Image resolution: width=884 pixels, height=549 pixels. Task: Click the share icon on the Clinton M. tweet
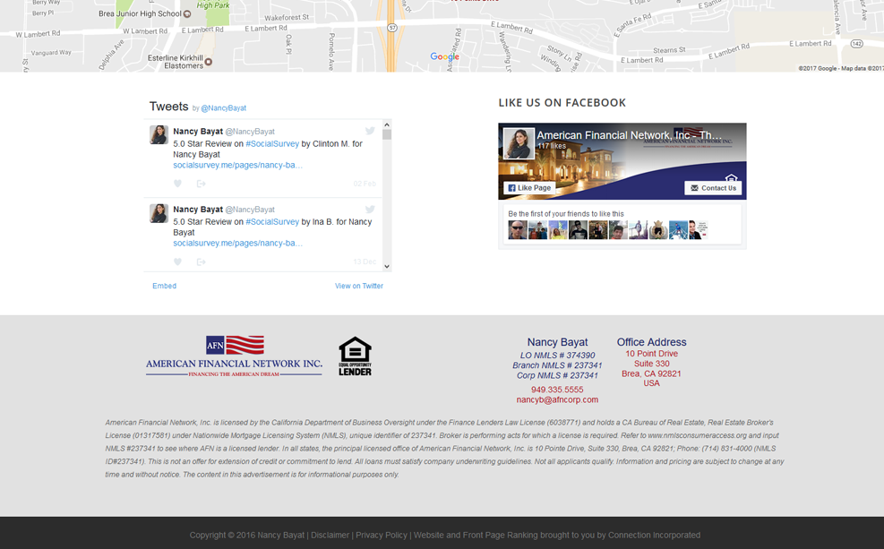point(201,184)
